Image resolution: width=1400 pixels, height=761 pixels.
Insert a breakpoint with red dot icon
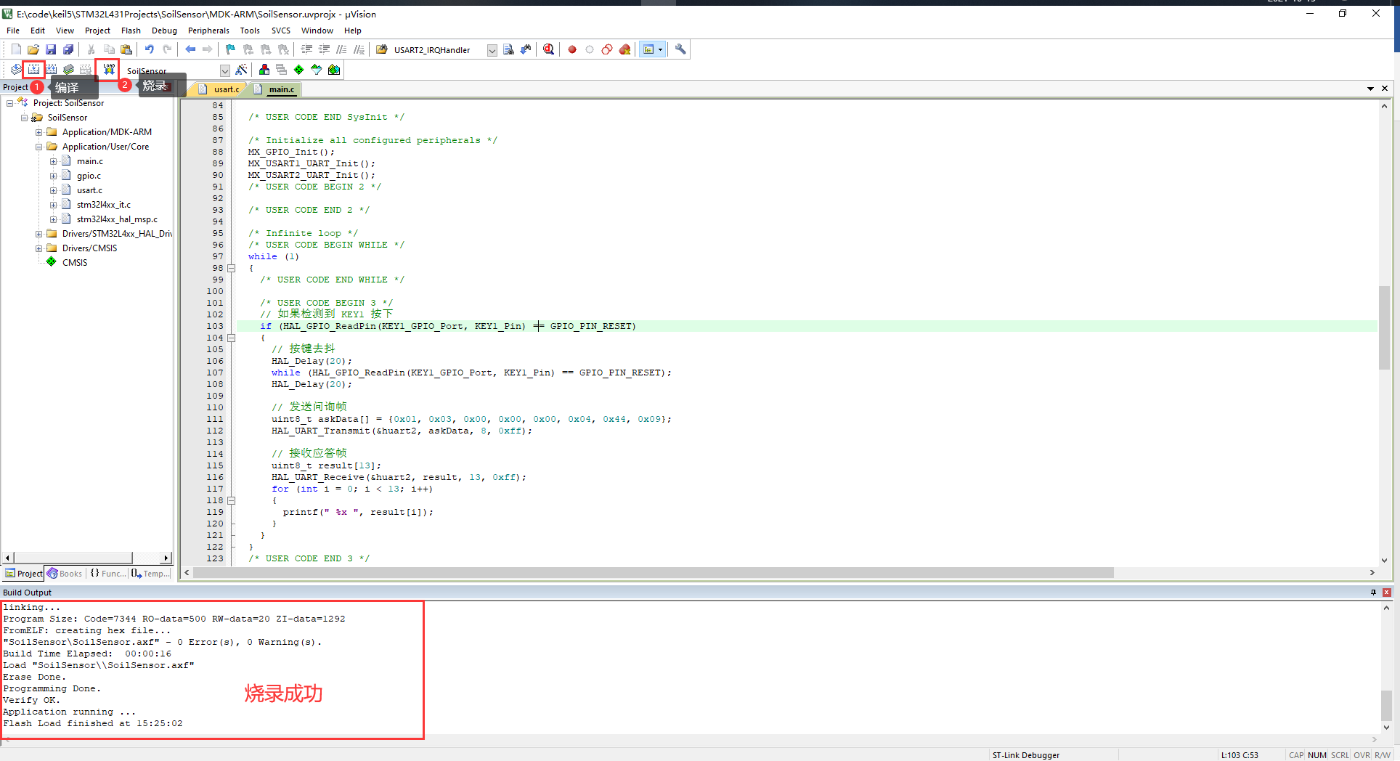click(572, 49)
